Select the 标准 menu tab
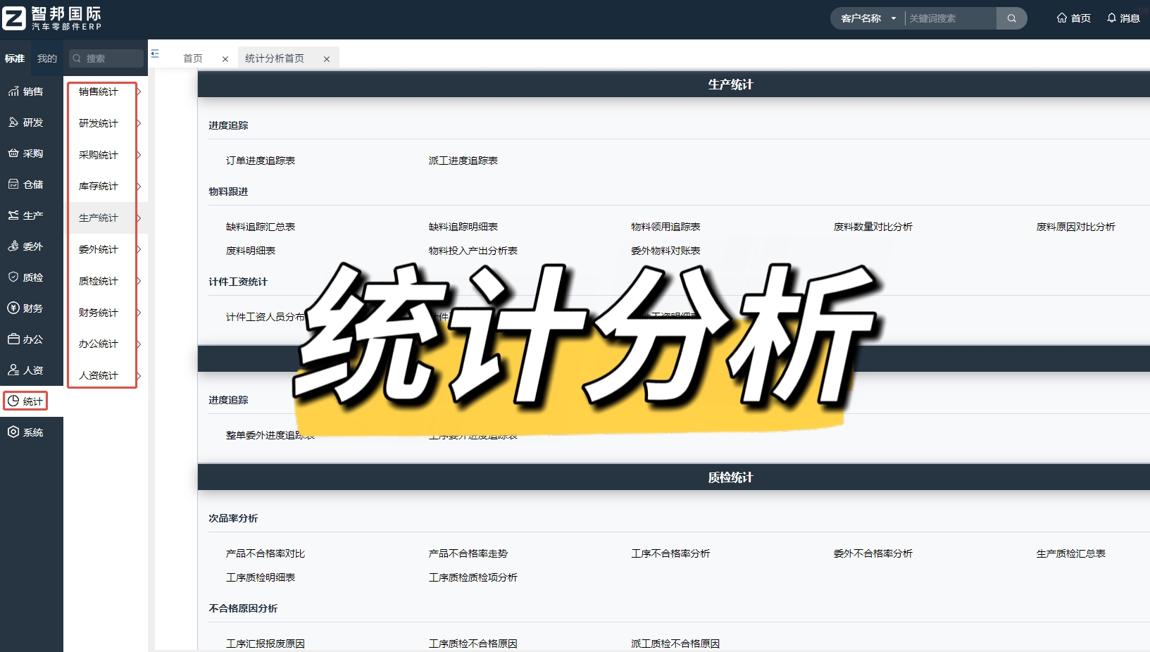 point(15,58)
